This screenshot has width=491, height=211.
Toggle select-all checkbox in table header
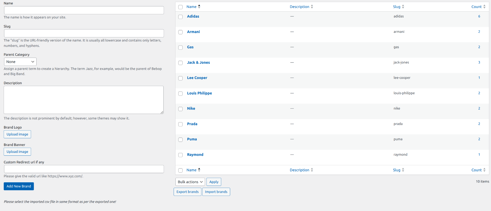pyautogui.click(x=181, y=7)
